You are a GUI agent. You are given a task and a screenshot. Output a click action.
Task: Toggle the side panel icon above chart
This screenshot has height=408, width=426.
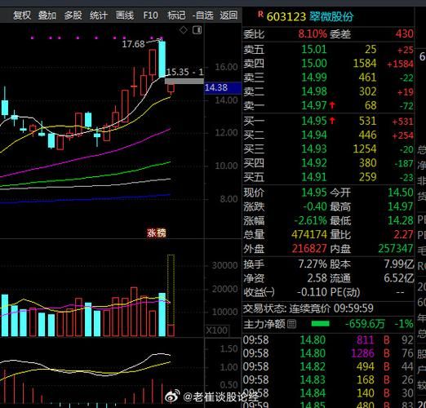click(197, 30)
